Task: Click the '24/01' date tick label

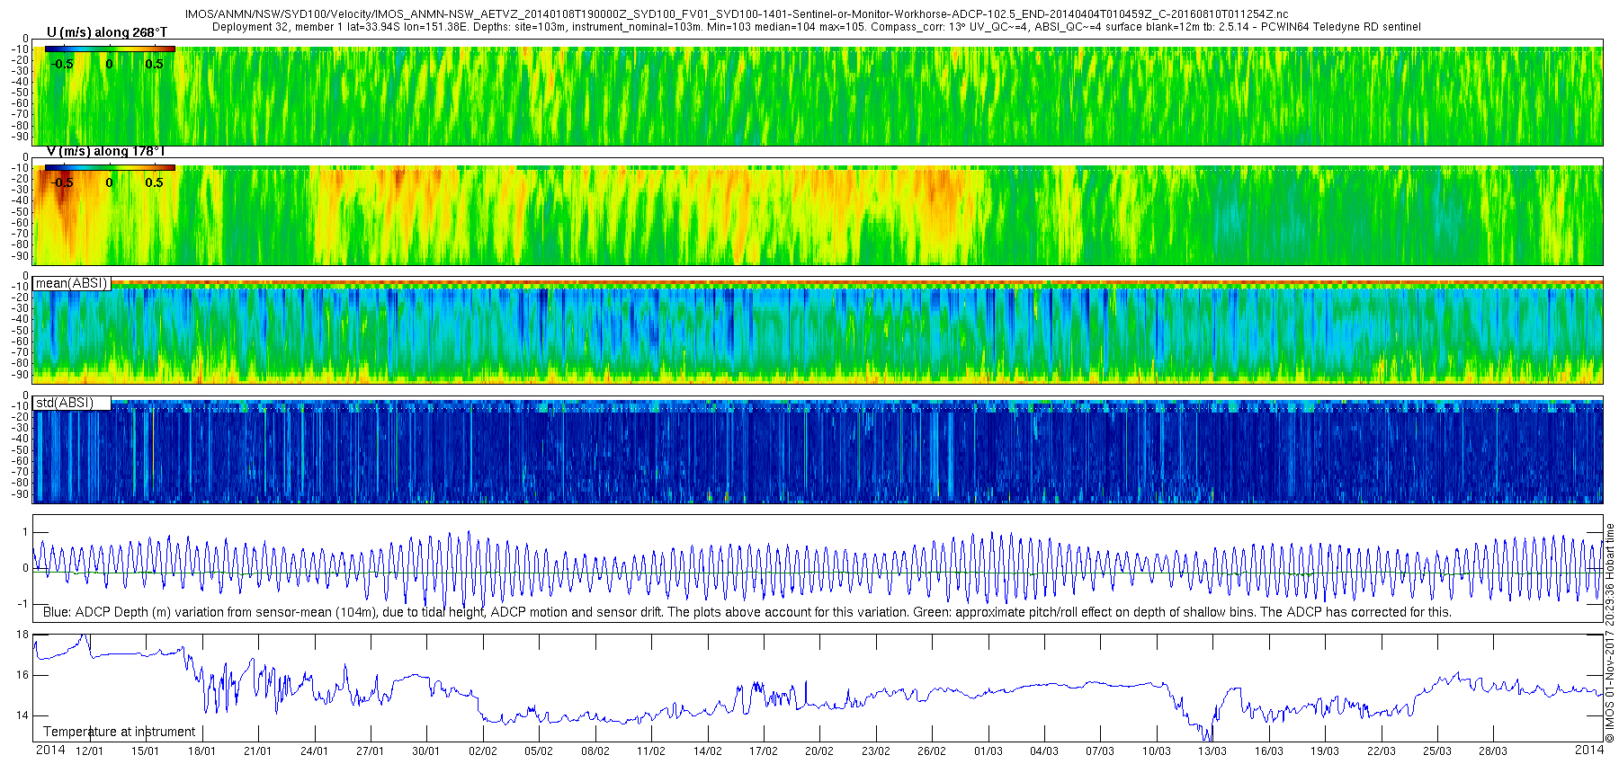Action: [314, 751]
